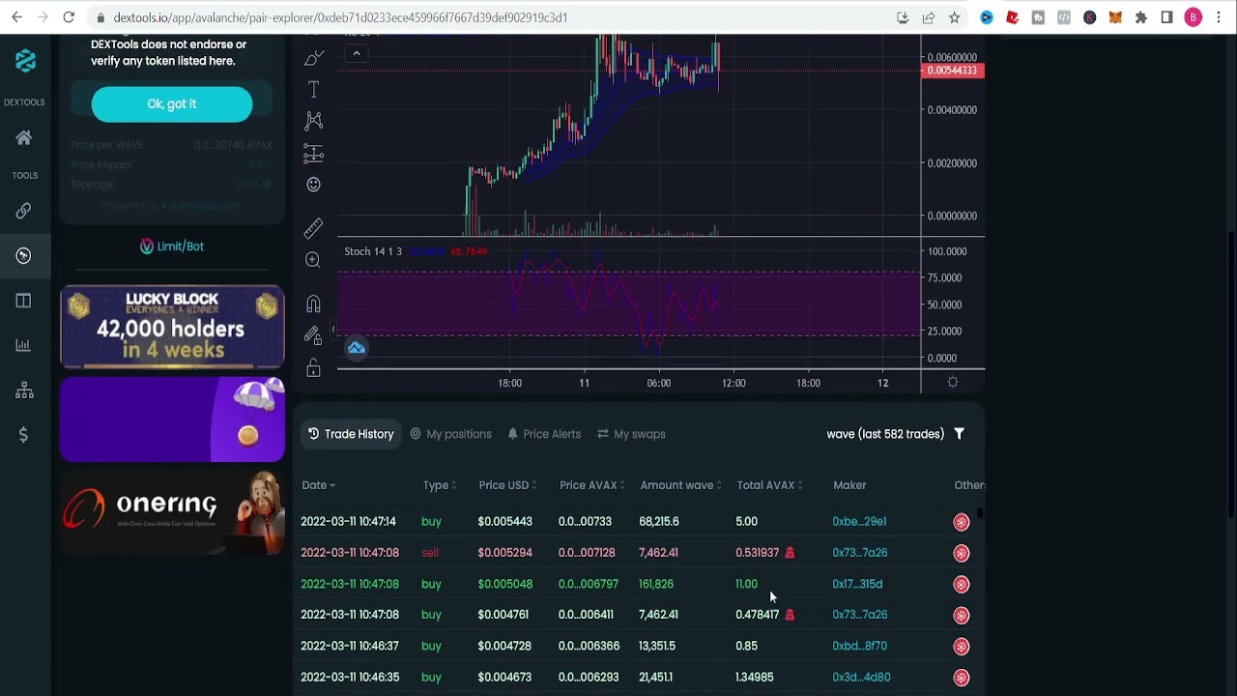Select the chart zoom-in tool
This screenshot has width=1237, height=696.
(313, 260)
